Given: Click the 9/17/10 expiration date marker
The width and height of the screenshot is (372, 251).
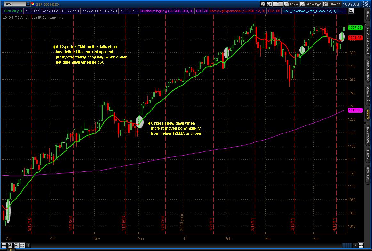Looking at the screenshot, I should [x=30, y=224].
